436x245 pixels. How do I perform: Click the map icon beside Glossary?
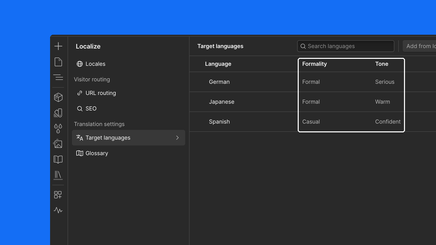(80, 153)
